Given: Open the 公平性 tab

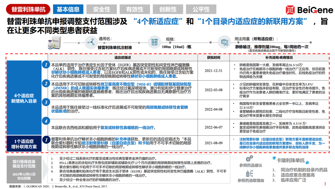Looking at the screenshot, I should [201, 9].
